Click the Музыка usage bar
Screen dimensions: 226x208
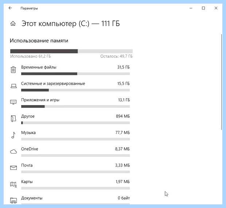point(75,139)
